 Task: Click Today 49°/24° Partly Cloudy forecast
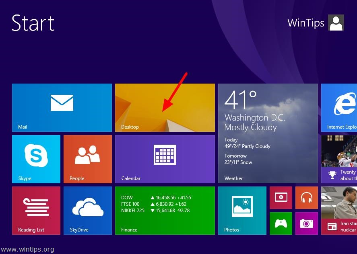tap(247, 143)
